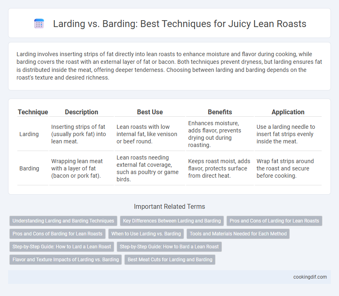Open Step-by-Step Guide: How to Bard a Lean Roast
The width and height of the screenshot is (339, 296).
[x=169, y=247]
